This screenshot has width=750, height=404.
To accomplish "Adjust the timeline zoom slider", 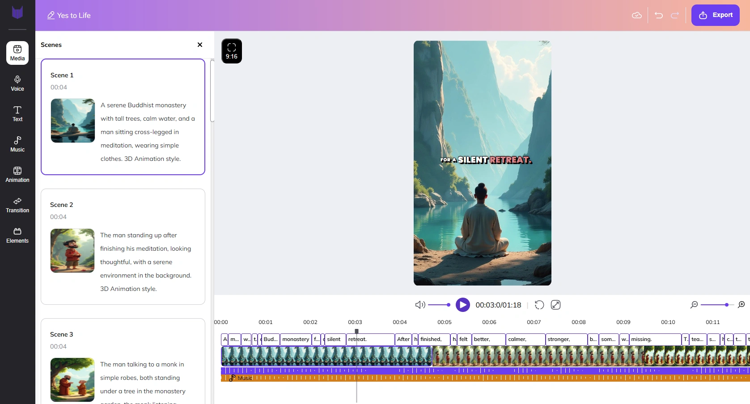I will 717,305.
